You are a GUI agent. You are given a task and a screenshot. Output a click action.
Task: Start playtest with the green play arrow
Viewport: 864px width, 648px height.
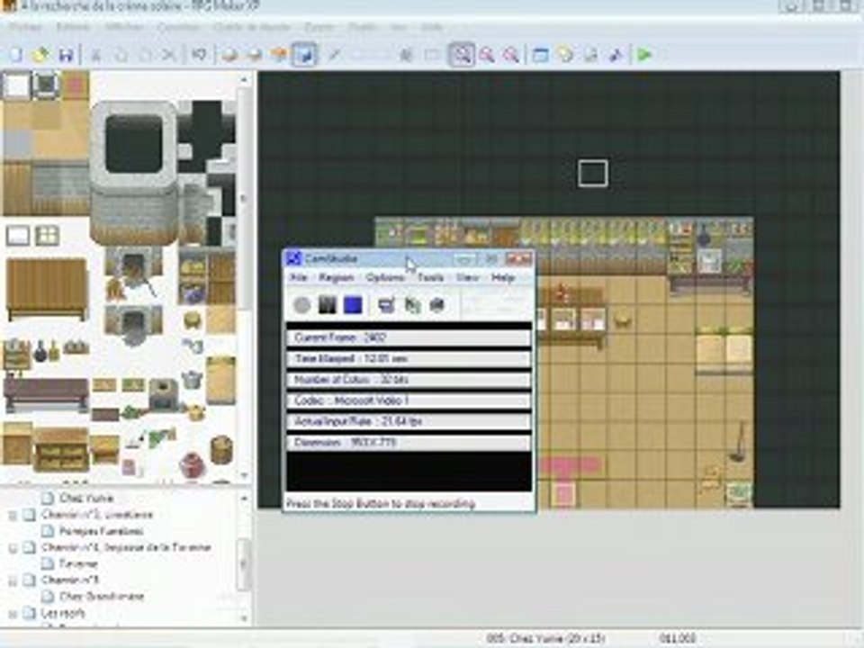pyautogui.click(x=644, y=55)
